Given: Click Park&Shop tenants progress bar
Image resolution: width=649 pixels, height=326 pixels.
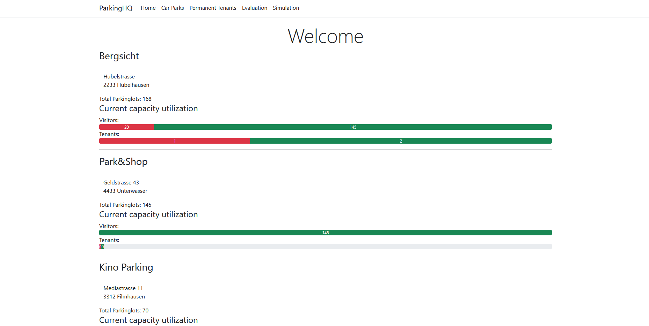Looking at the screenshot, I should click(326, 247).
